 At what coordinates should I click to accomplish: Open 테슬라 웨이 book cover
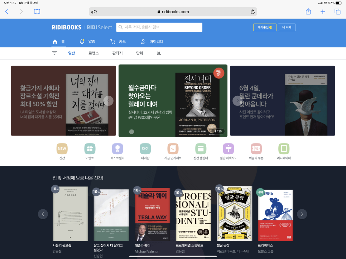tap(153, 214)
